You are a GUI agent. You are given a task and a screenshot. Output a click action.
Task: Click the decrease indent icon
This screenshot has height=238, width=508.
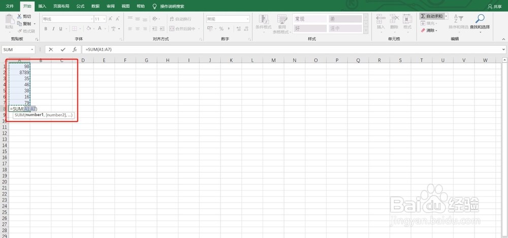tap(154, 29)
